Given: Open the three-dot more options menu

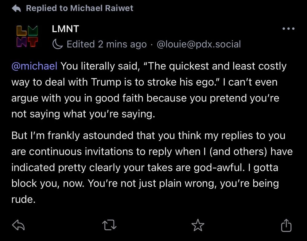Looking at the screenshot, I should [x=288, y=29].
